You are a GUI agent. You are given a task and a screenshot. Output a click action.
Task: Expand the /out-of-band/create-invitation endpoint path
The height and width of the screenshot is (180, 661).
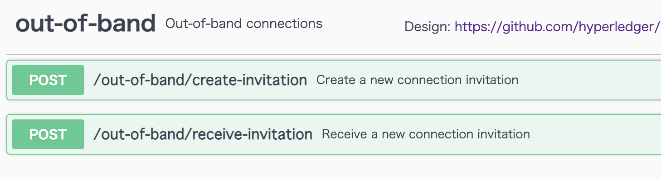pos(200,81)
